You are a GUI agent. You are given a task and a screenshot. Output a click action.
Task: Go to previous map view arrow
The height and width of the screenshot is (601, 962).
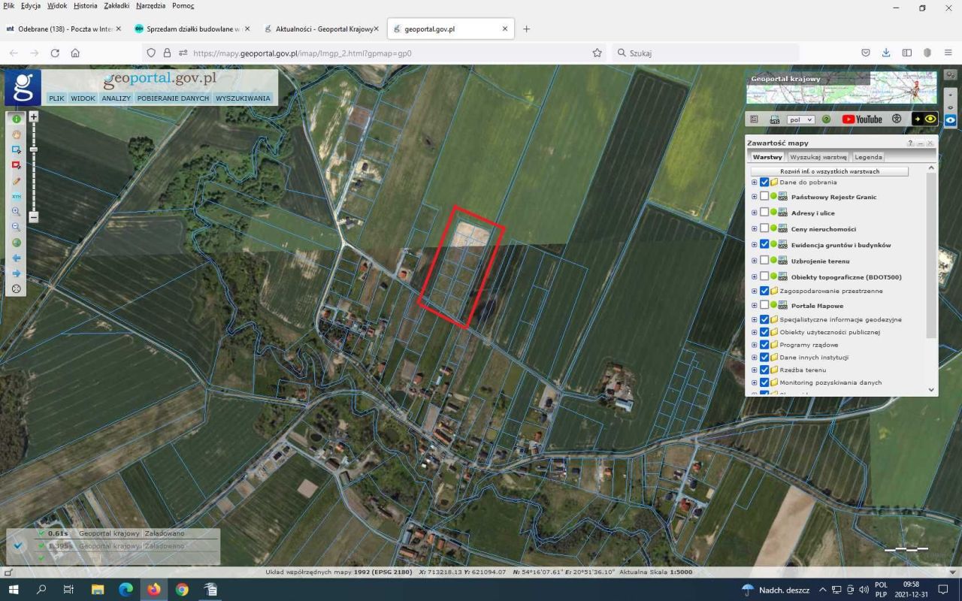click(x=16, y=258)
